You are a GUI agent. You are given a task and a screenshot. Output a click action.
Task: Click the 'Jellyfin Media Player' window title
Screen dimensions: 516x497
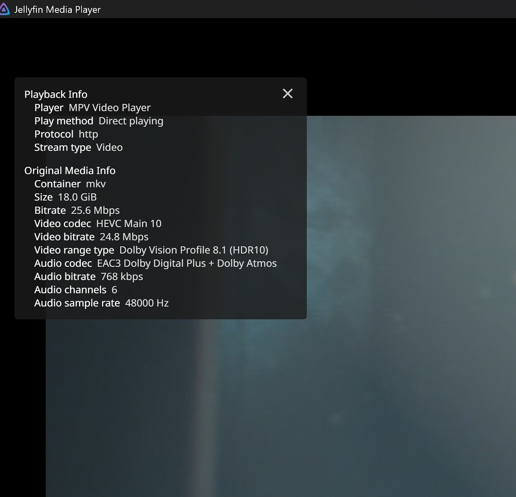tap(58, 10)
